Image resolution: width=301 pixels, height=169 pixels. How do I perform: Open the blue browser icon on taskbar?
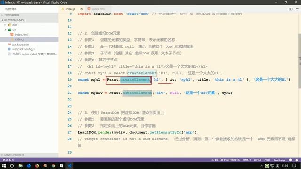[x=29, y=166]
